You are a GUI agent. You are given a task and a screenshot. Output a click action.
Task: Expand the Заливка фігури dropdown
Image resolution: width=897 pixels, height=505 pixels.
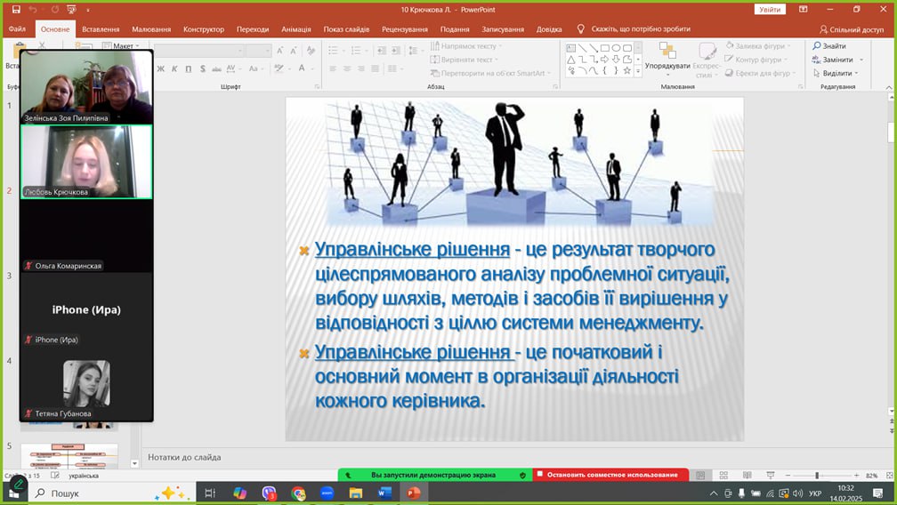[792, 45]
